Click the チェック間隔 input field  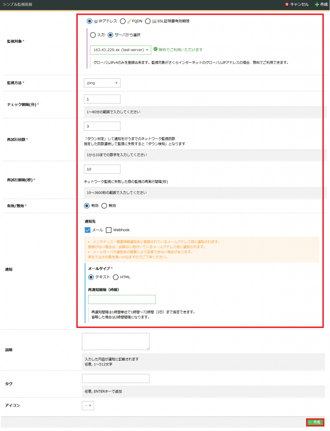pyautogui.click(x=102, y=99)
